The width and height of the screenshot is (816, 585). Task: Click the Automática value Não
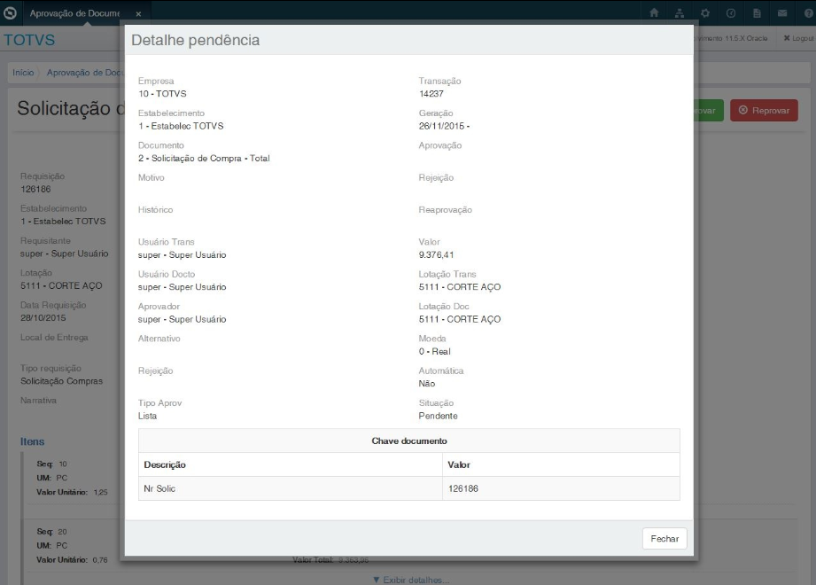coord(427,384)
